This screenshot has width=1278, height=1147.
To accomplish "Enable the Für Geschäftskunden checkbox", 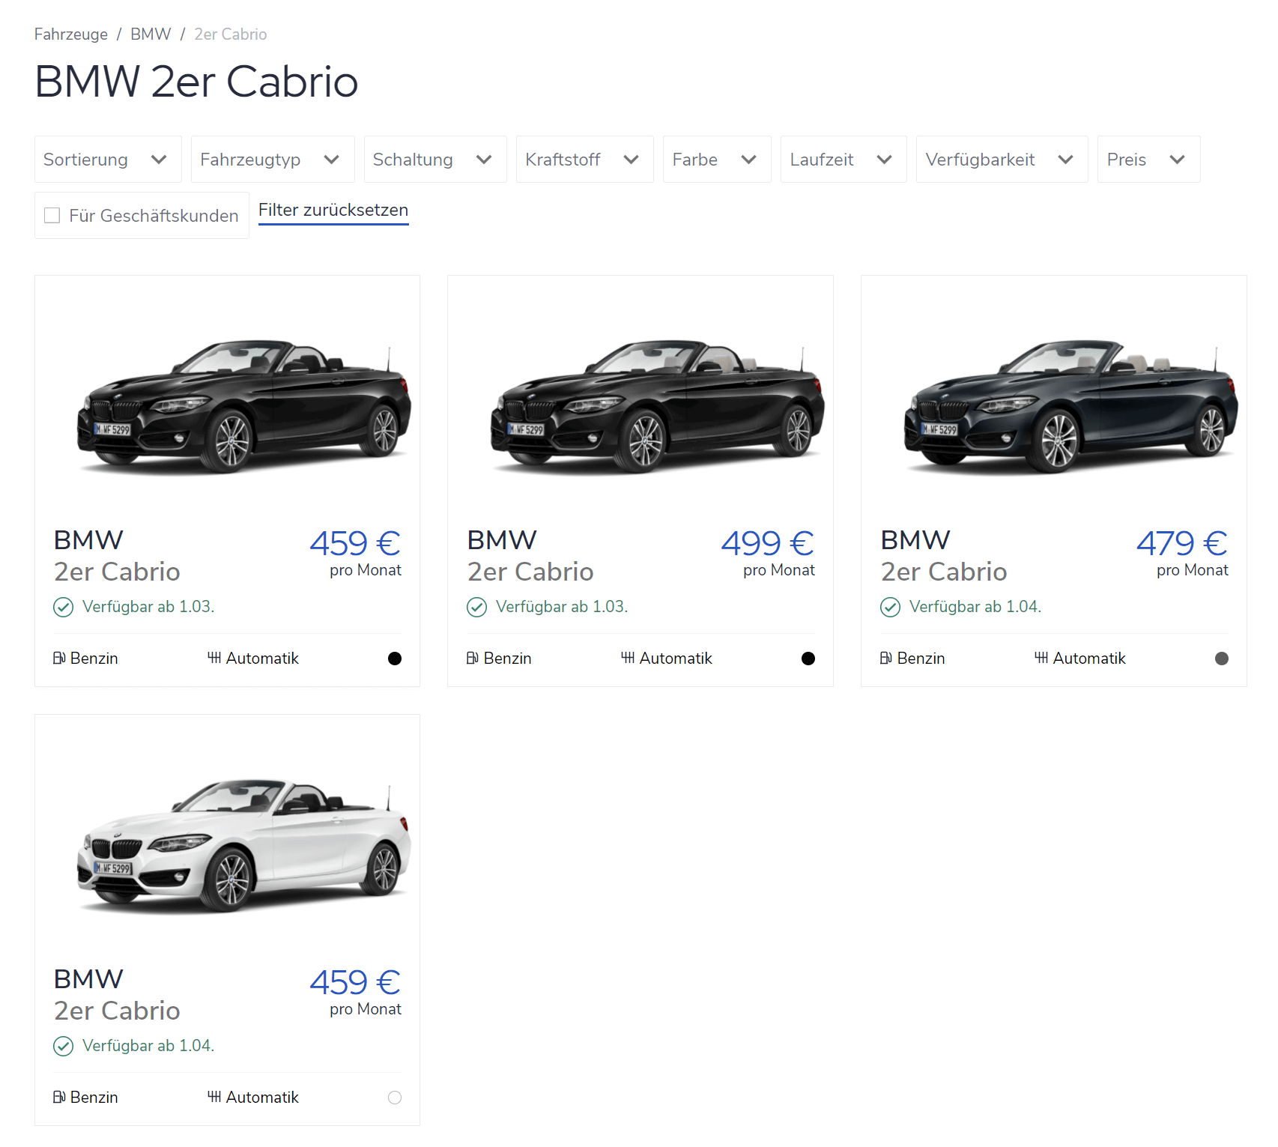I will point(52,216).
